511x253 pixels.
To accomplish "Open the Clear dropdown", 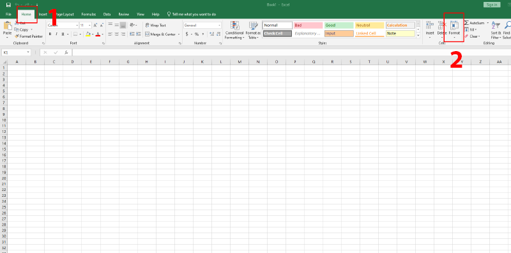I will 472,36.
